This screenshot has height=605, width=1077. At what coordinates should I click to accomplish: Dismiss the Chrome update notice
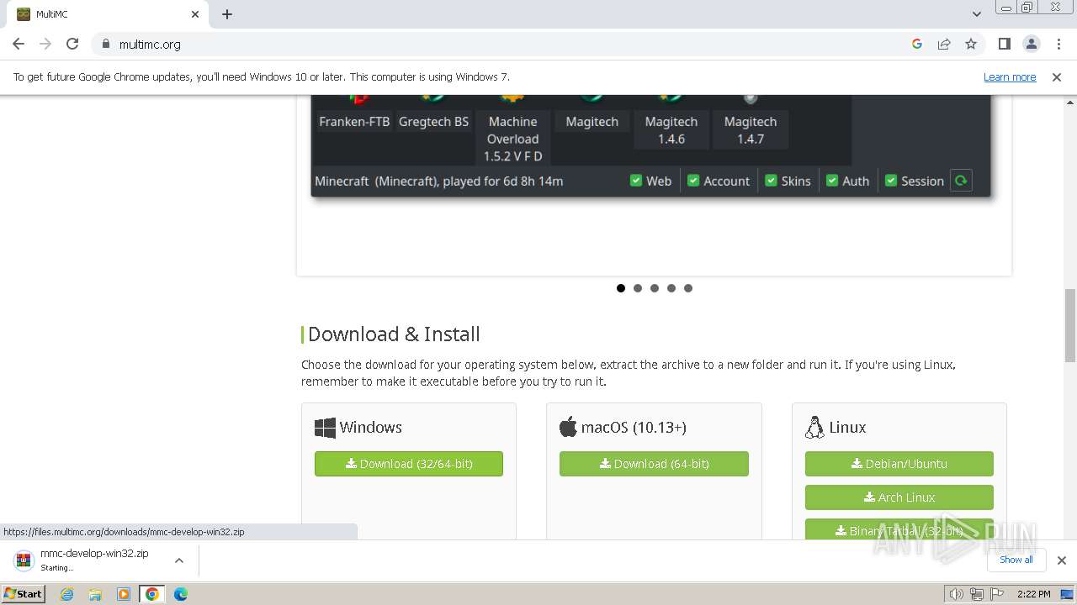(1057, 76)
